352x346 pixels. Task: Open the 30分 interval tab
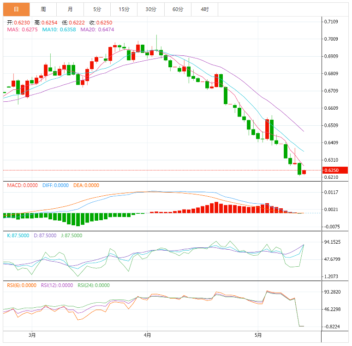(151, 9)
